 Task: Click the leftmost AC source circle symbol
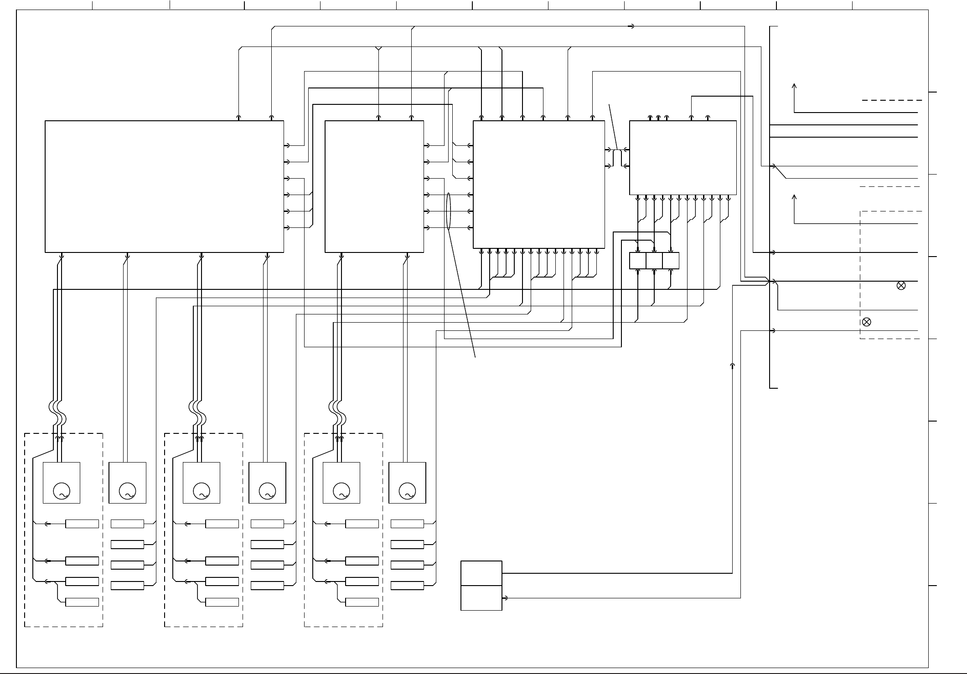coord(61,492)
